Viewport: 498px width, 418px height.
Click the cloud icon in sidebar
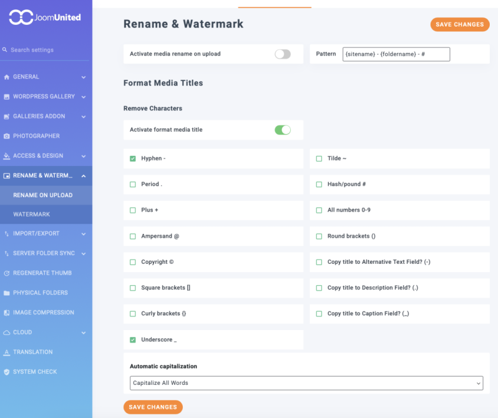tap(6, 332)
